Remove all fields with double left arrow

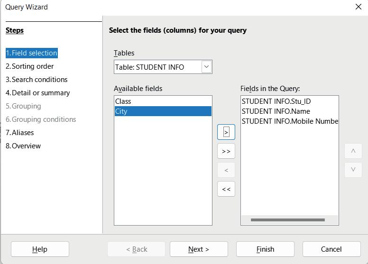226,189
